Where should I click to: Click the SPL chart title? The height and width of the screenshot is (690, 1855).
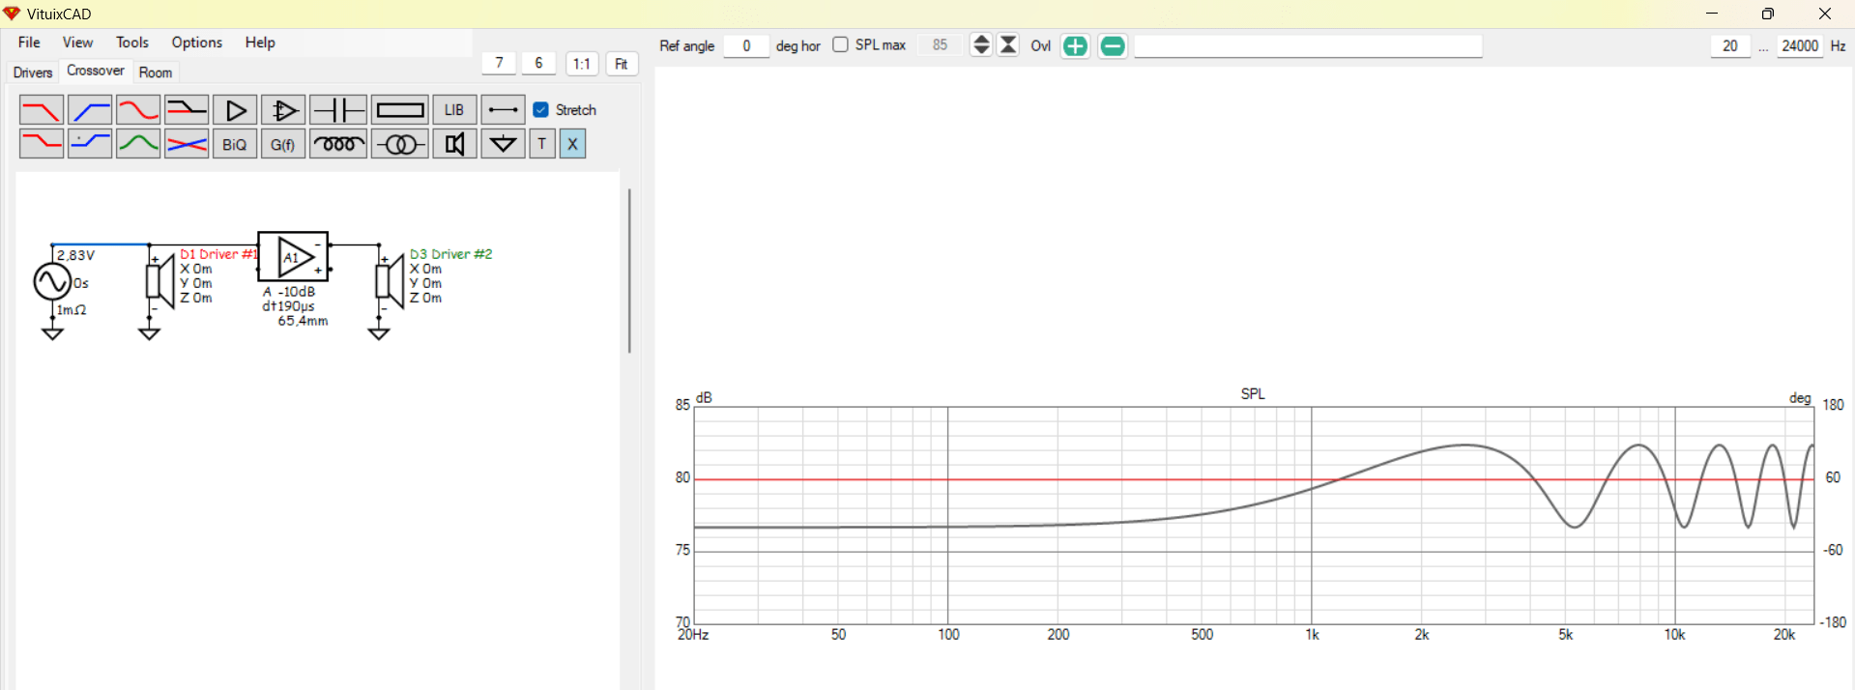point(1253,393)
